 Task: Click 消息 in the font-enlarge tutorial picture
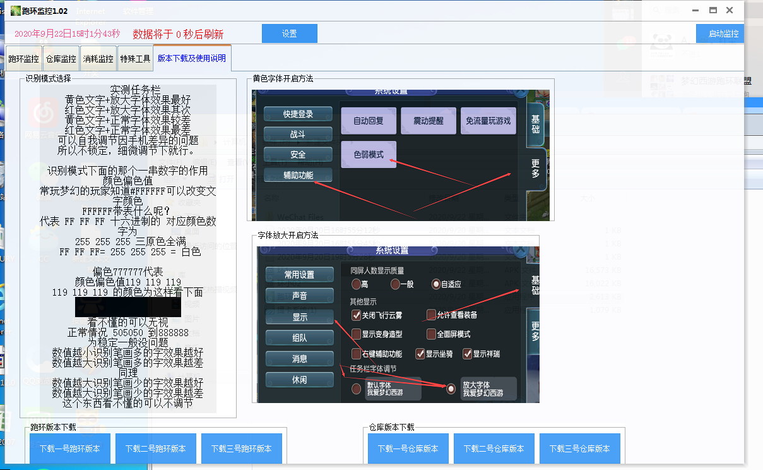pyautogui.click(x=299, y=359)
